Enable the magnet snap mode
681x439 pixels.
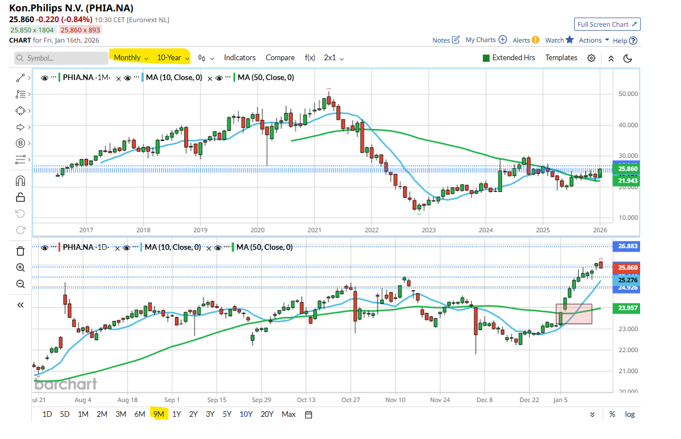(20, 181)
